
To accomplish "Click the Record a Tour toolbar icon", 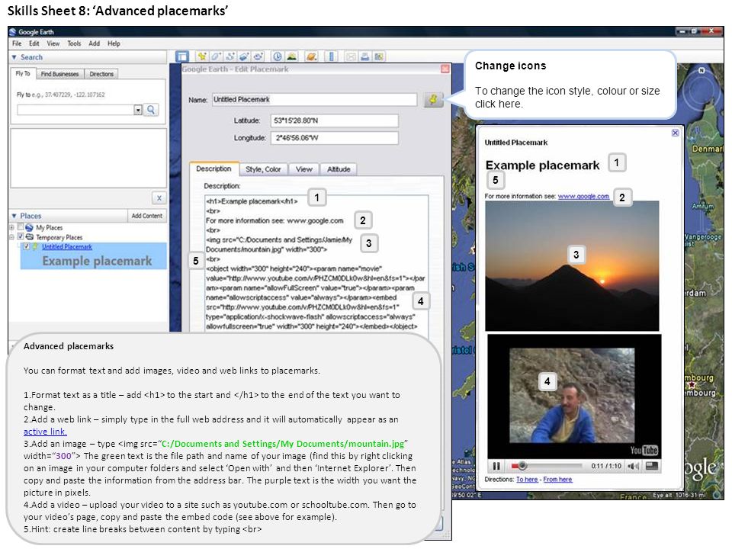I will 258,56.
